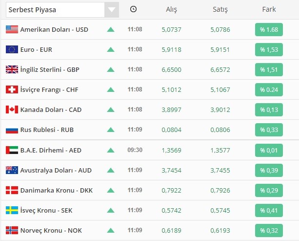
Task: Click the Danimarka Kronu buy price 0,7922
Action: pos(171,190)
